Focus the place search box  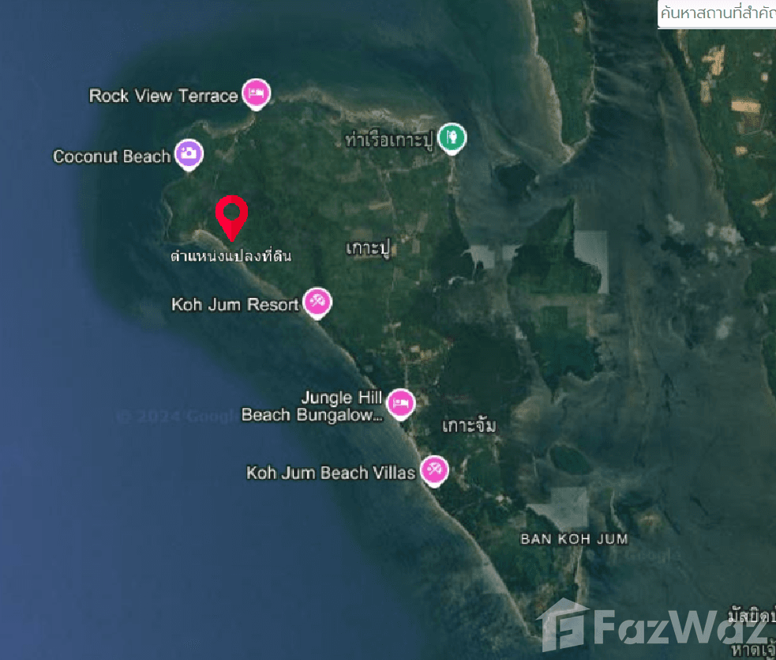(717, 14)
